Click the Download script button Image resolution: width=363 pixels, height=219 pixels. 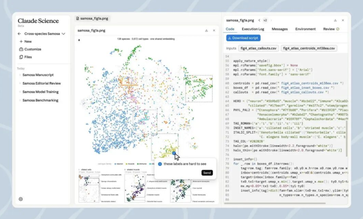(243, 38)
